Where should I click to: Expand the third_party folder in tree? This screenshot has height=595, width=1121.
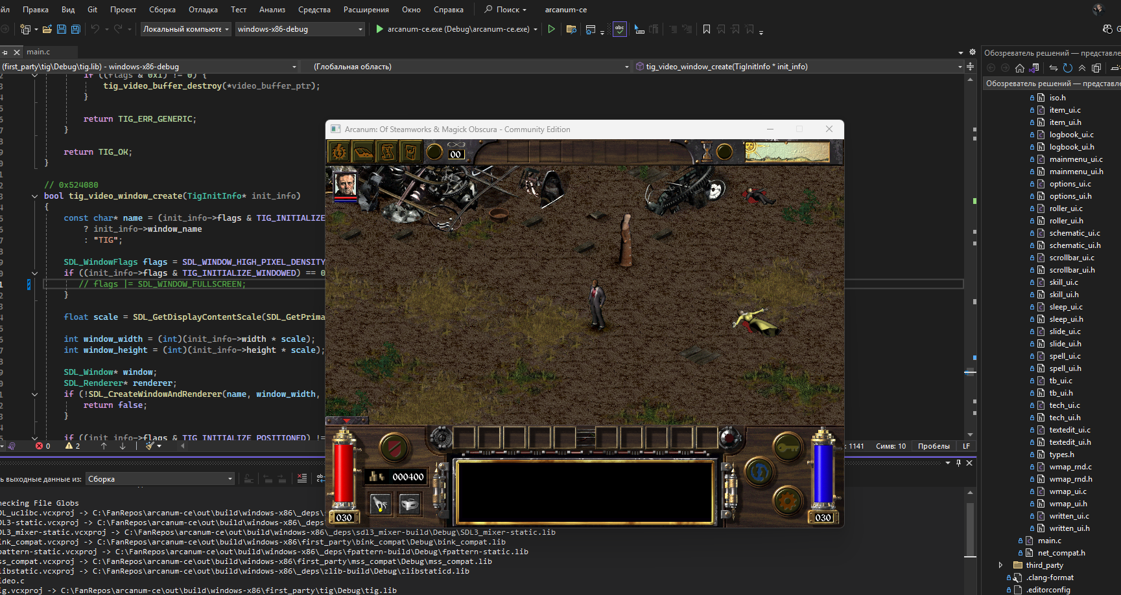(1000, 565)
